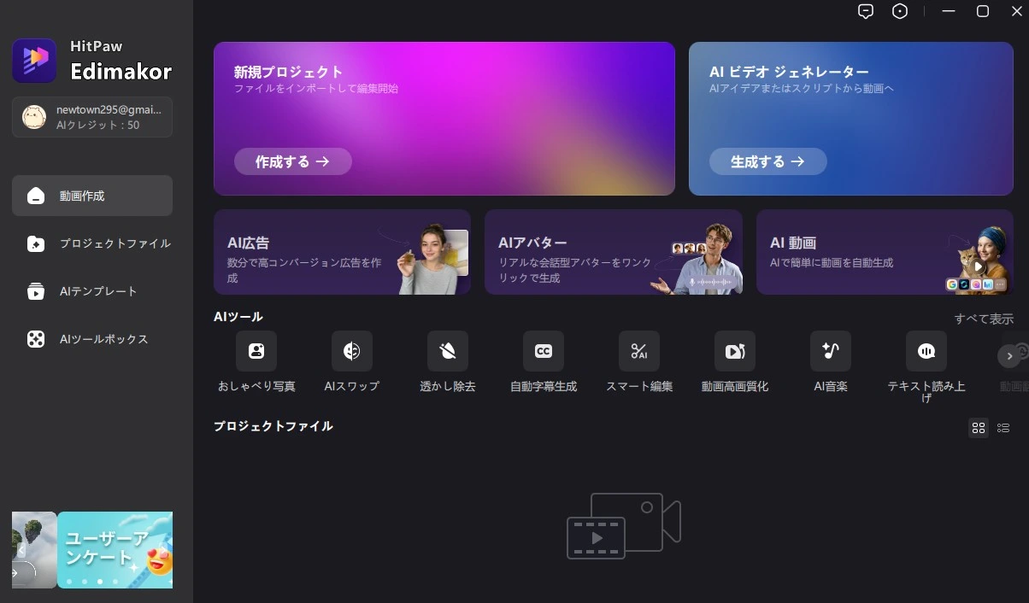Screen dimensions: 1029x603
Task: Open AIツールボックス in the sidebar
Action: click(92, 339)
